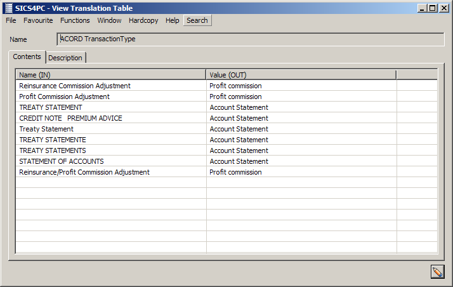Sort by the Name (IN) column header

coord(111,75)
